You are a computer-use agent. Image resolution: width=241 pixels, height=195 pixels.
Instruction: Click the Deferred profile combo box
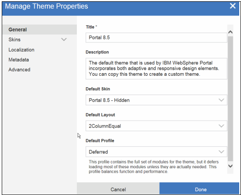pyautogui.click(x=156, y=152)
